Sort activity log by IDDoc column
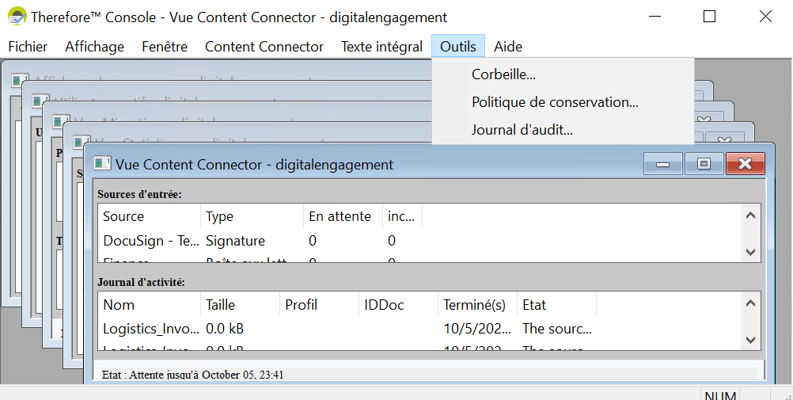Image resolution: width=793 pixels, height=400 pixels. click(x=398, y=305)
